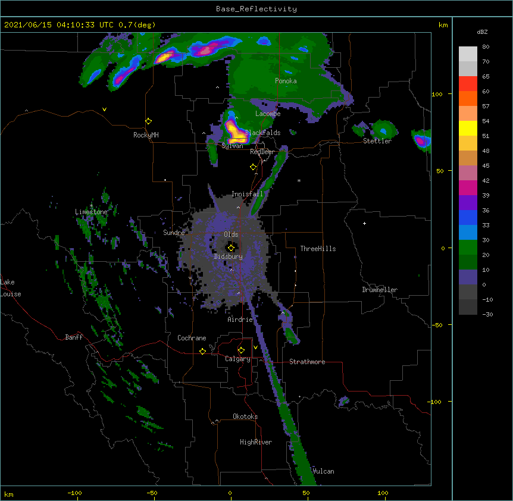Pick the bright yellow swatch in dBZ legend
Viewport: 513px width, 501px height.
[468, 128]
